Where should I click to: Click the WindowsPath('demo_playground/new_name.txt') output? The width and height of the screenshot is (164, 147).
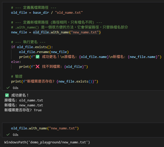(47, 142)
